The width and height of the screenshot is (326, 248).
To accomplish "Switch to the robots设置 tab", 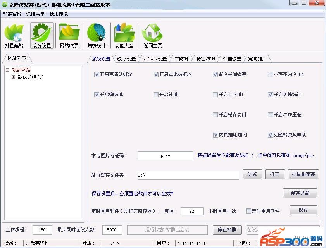I will tap(155, 59).
